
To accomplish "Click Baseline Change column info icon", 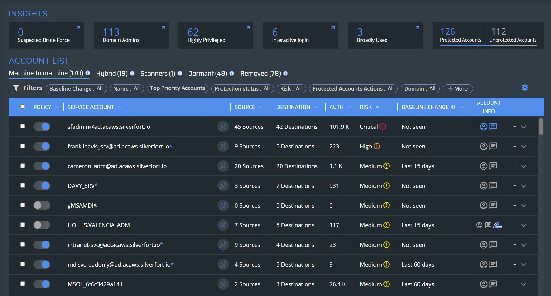I will 453,107.
